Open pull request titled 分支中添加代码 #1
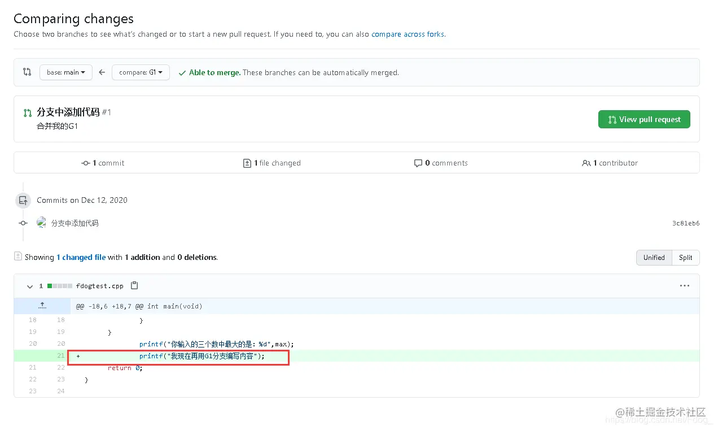The width and height of the screenshot is (718, 430). 74,112
